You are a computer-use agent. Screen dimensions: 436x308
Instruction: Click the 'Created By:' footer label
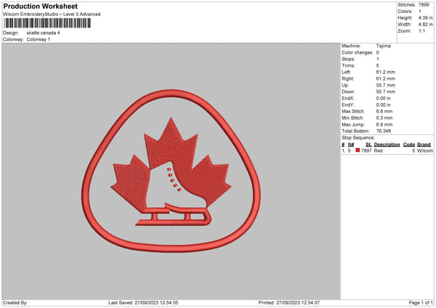pyautogui.click(x=15, y=303)
